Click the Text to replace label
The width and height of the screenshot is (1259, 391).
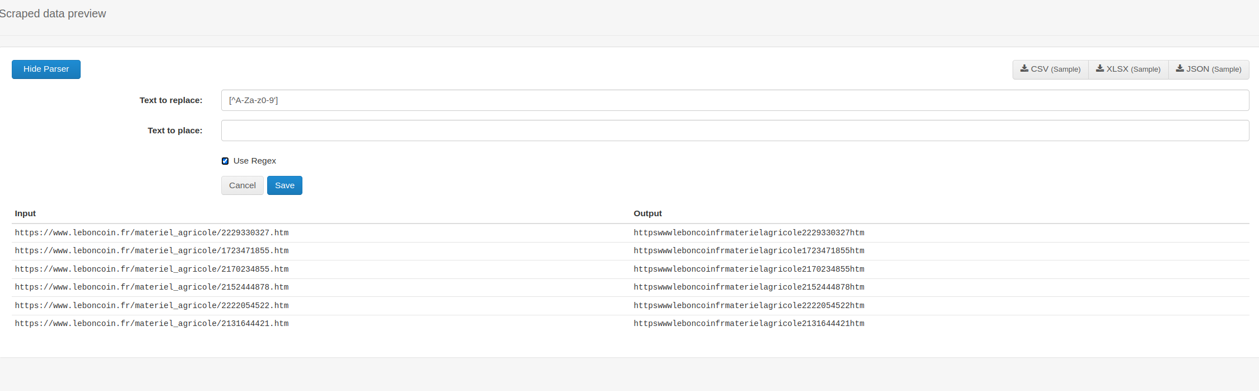point(171,100)
